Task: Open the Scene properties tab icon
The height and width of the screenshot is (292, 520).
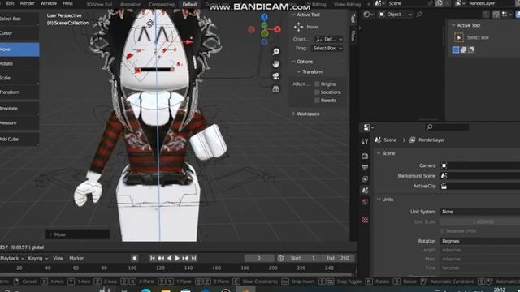Action: (x=365, y=191)
